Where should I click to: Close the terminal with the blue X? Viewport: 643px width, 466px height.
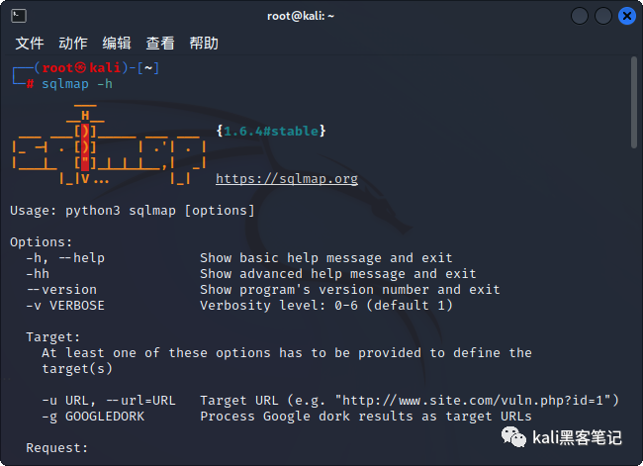click(627, 16)
